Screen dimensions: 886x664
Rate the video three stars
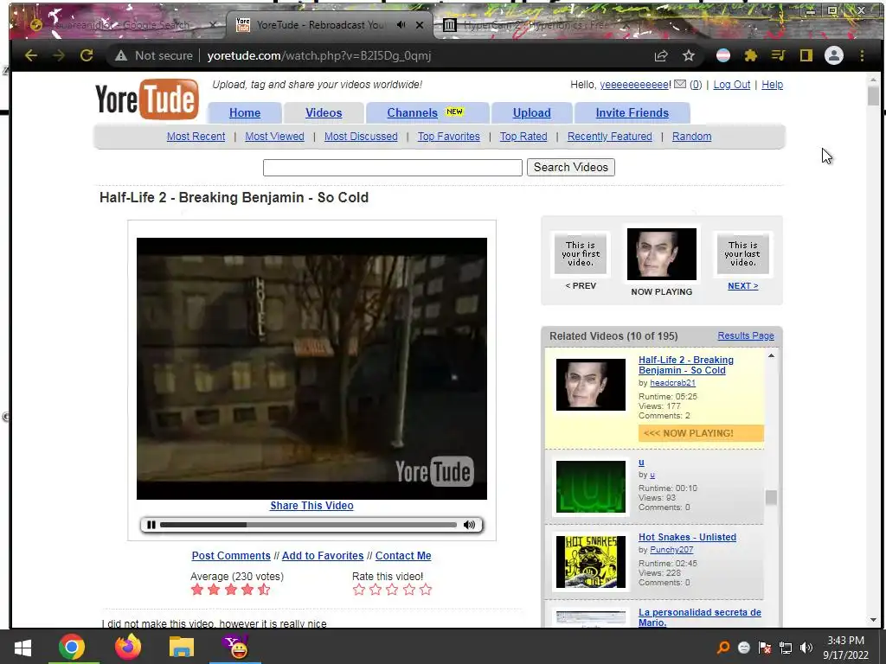click(x=392, y=590)
